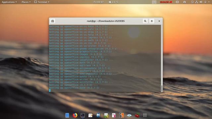Open search in the terminal window

click(145, 21)
